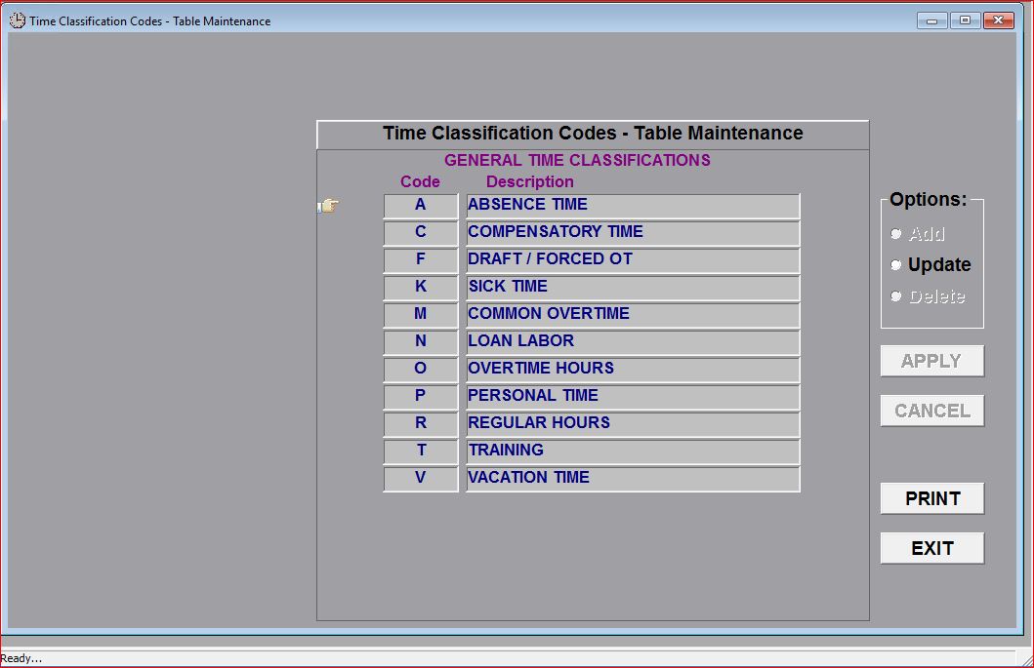Click the pointing hand row indicator
This screenshot has height=668, width=1034.
pos(329,206)
